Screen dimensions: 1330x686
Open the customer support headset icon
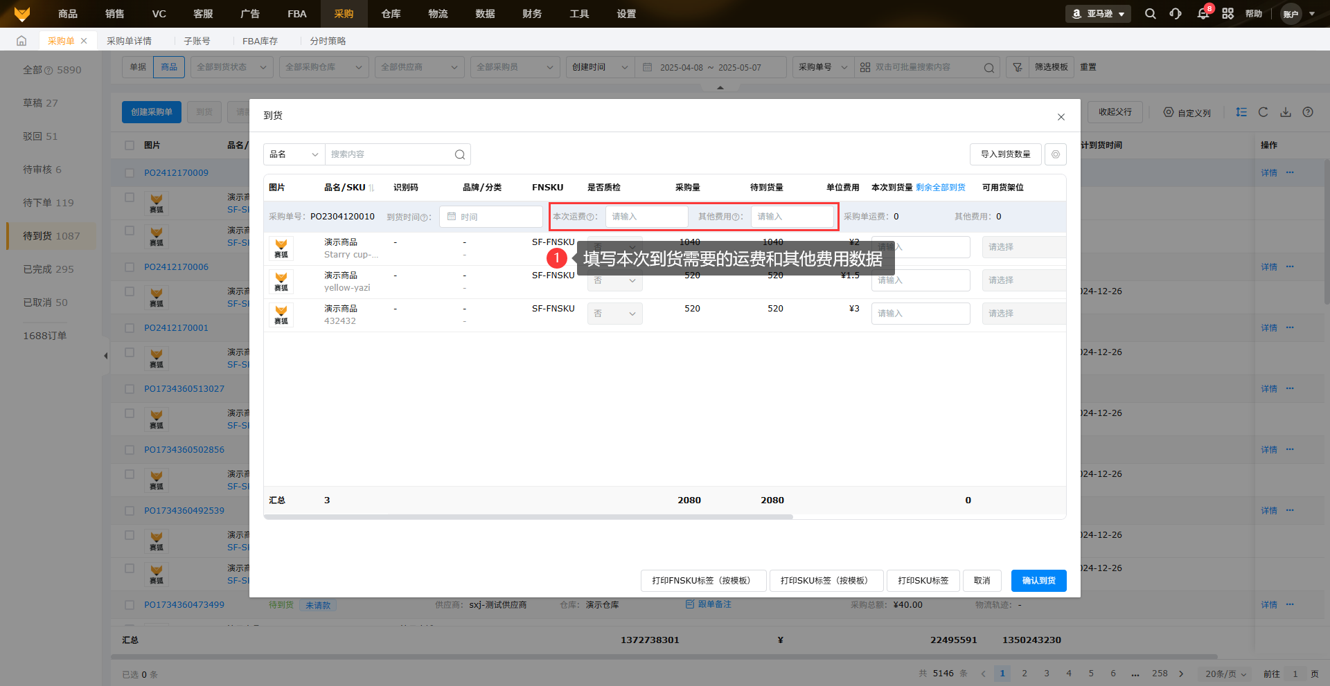[x=1176, y=14]
